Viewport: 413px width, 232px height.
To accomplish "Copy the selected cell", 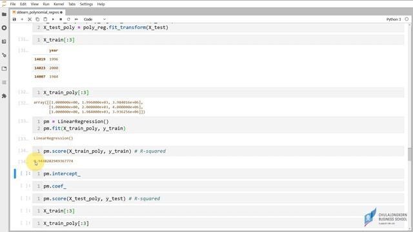I will point(37,19).
